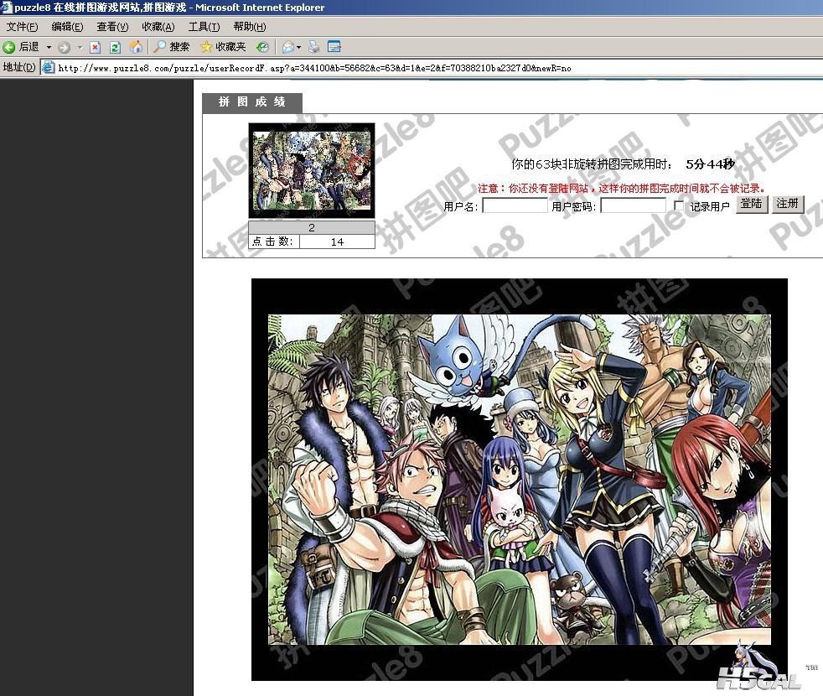Image resolution: width=823 pixels, height=696 pixels.
Task: Go to the Home page icon
Action: (x=136, y=47)
